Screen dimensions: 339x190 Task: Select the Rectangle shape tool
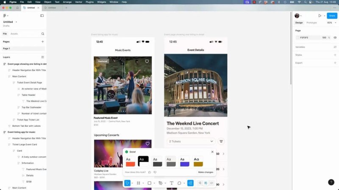(150, 183)
